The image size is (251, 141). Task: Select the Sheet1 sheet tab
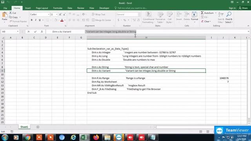(x=24, y=127)
